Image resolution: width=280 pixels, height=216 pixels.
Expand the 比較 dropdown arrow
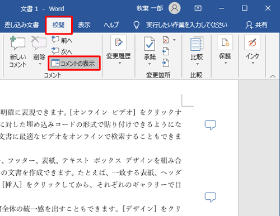click(x=197, y=64)
